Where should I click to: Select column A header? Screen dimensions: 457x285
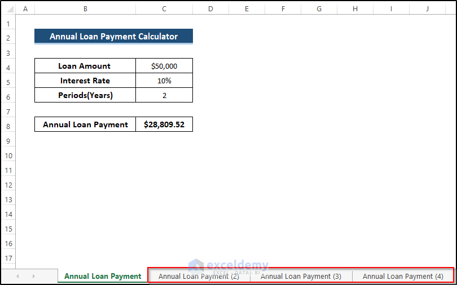tap(25, 9)
